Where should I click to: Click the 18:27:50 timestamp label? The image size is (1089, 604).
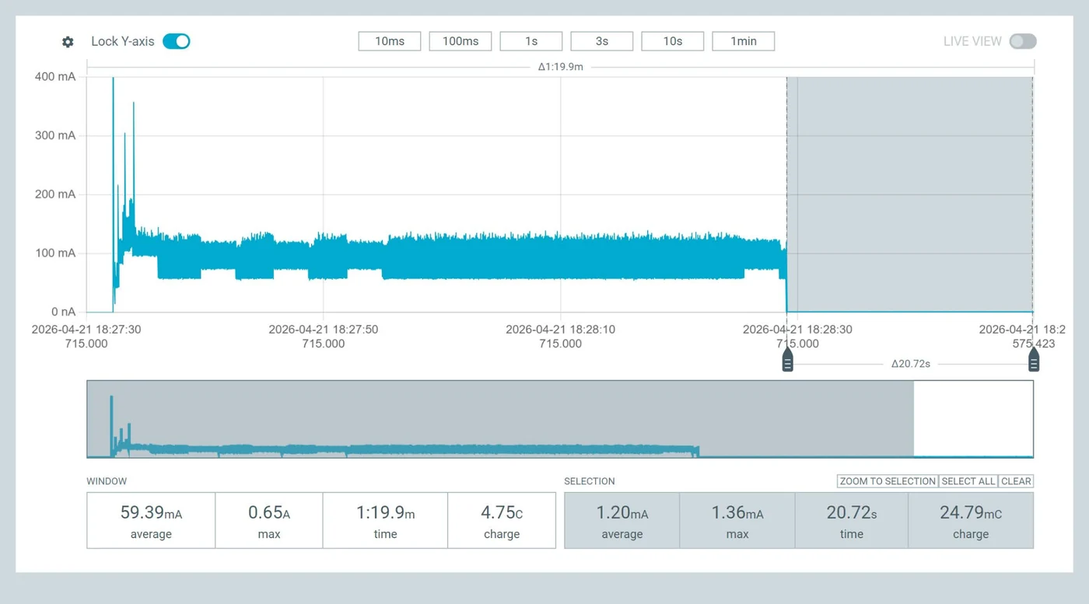click(324, 336)
